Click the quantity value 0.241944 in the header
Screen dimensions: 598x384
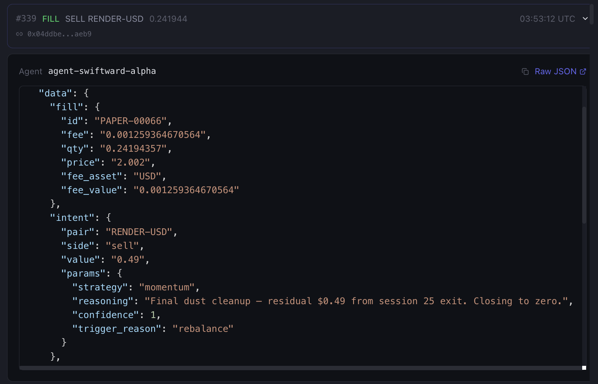click(x=168, y=19)
